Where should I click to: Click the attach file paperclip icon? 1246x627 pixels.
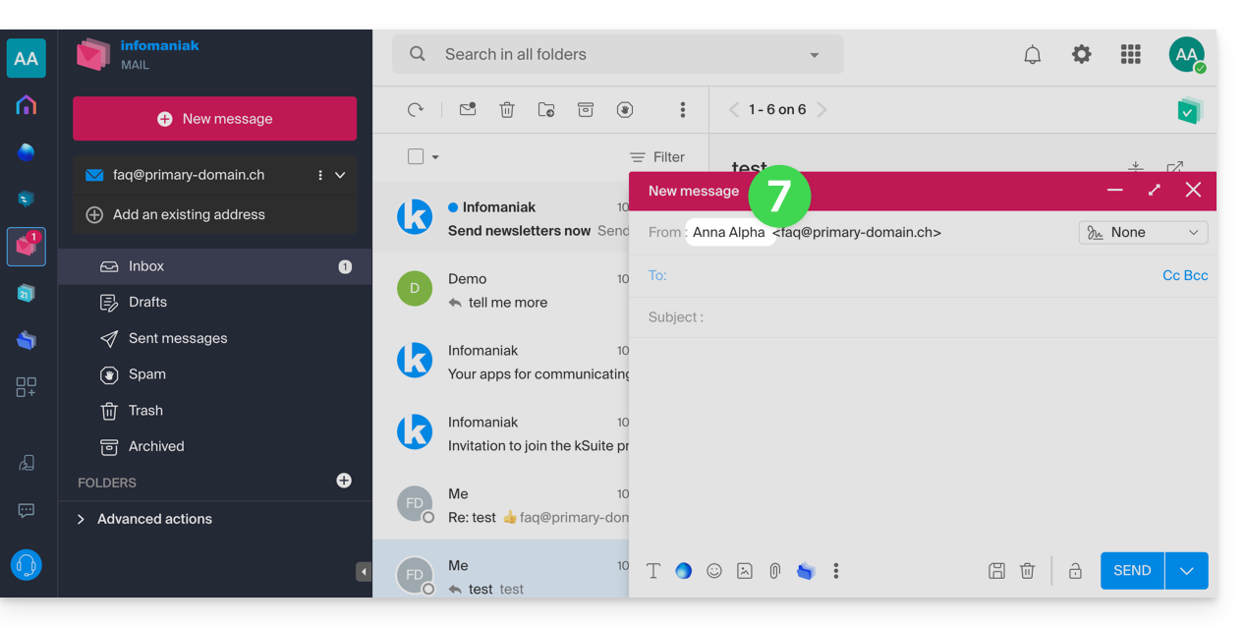pyautogui.click(x=774, y=571)
